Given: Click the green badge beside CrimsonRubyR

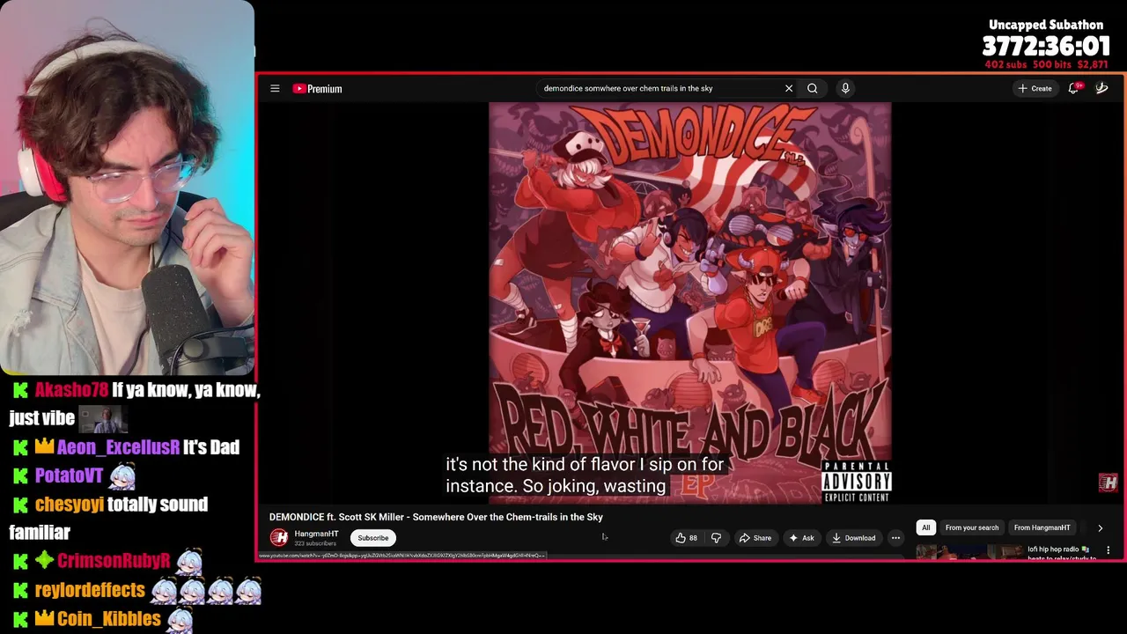Looking at the screenshot, I should (x=44, y=562).
